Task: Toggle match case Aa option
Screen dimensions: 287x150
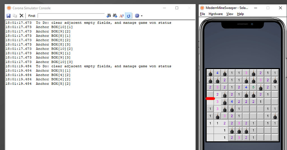Action: [x=122, y=16]
